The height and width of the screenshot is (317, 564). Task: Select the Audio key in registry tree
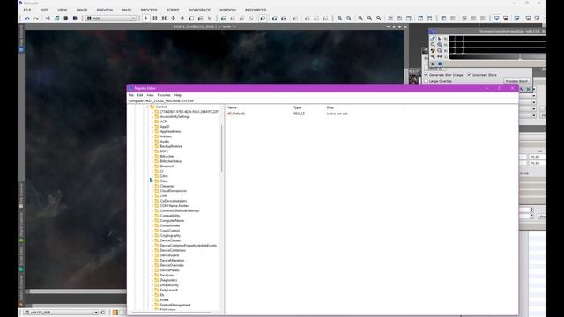[x=165, y=142]
